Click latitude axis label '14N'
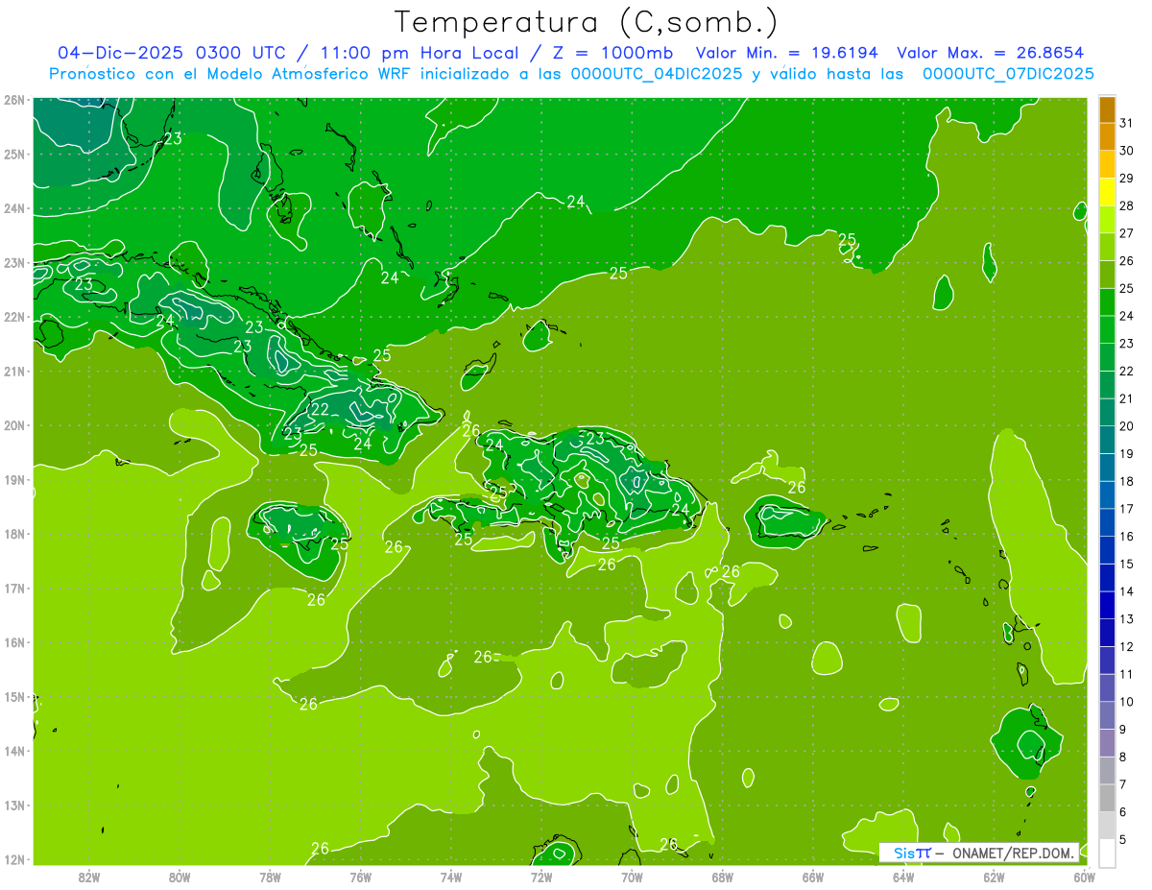Image resolution: width=1152 pixels, height=890 pixels. point(14,751)
